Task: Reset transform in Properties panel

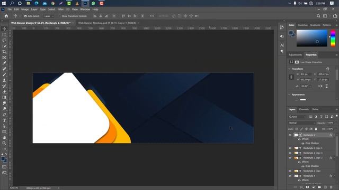Action: click(x=327, y=69)
